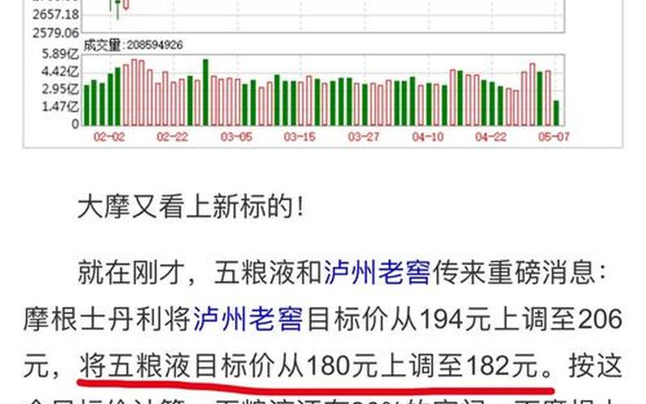Click the 04-10 date label

pyautogui.click(x=428, y=137)
